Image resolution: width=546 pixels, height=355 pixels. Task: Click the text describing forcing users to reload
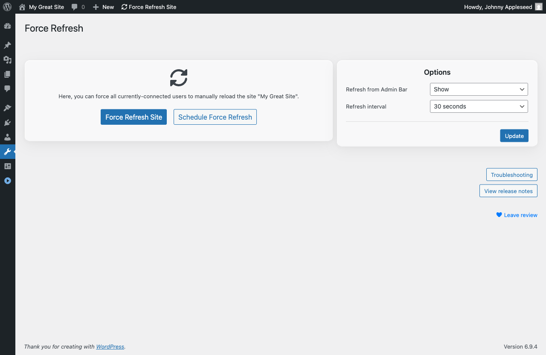coord(179,97)
